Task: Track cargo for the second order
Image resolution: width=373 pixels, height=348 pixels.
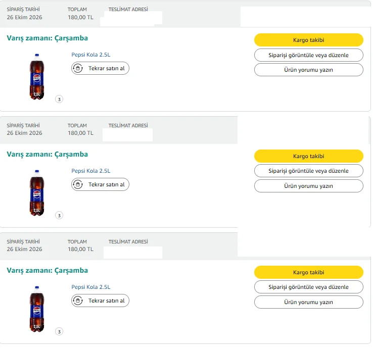Action: coord(308,156)
